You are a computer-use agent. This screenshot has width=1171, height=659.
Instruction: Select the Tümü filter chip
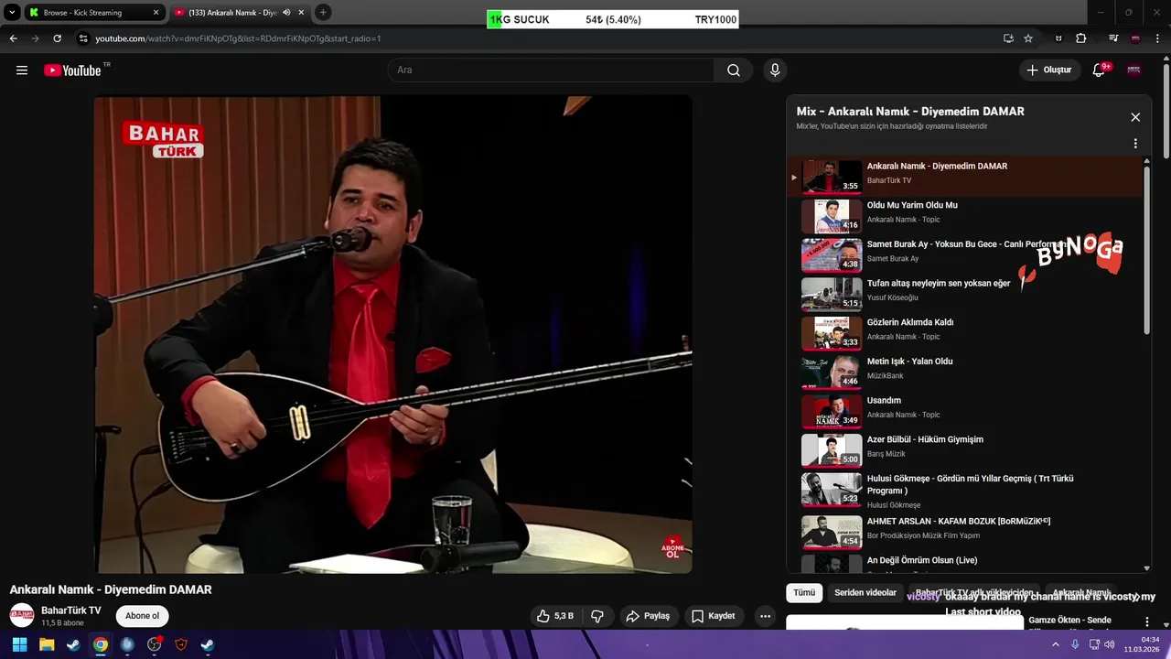804,593
